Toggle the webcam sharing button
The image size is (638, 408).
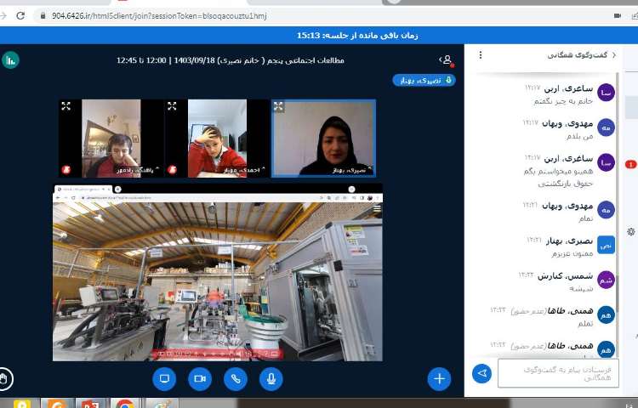200,378
